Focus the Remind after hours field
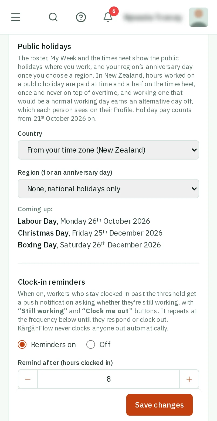Screen dimensions: 217x421 pos(109,379)
